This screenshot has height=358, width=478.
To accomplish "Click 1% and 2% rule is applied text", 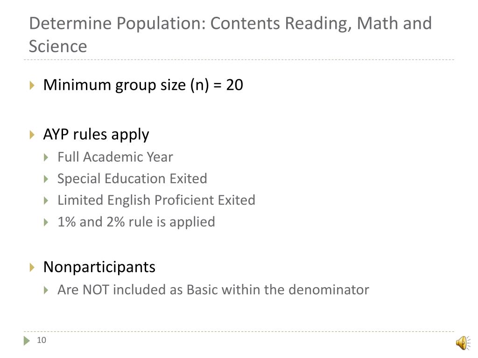I will [x=136, y=222].
